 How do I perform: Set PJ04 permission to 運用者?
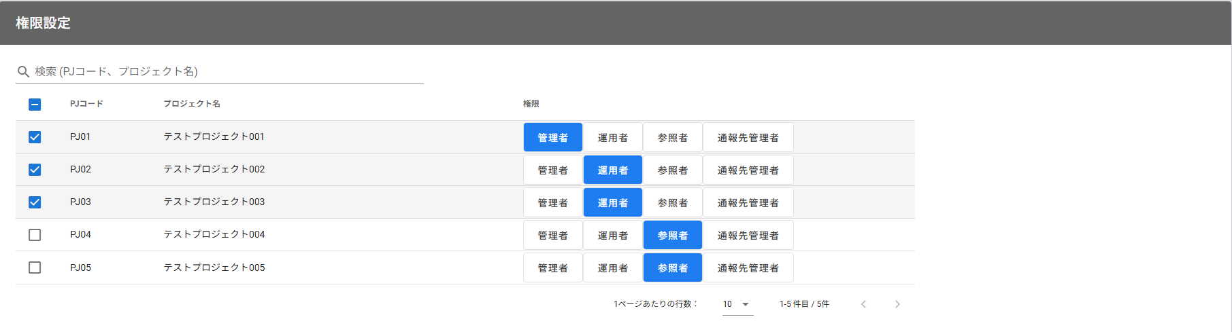[612, 236]
